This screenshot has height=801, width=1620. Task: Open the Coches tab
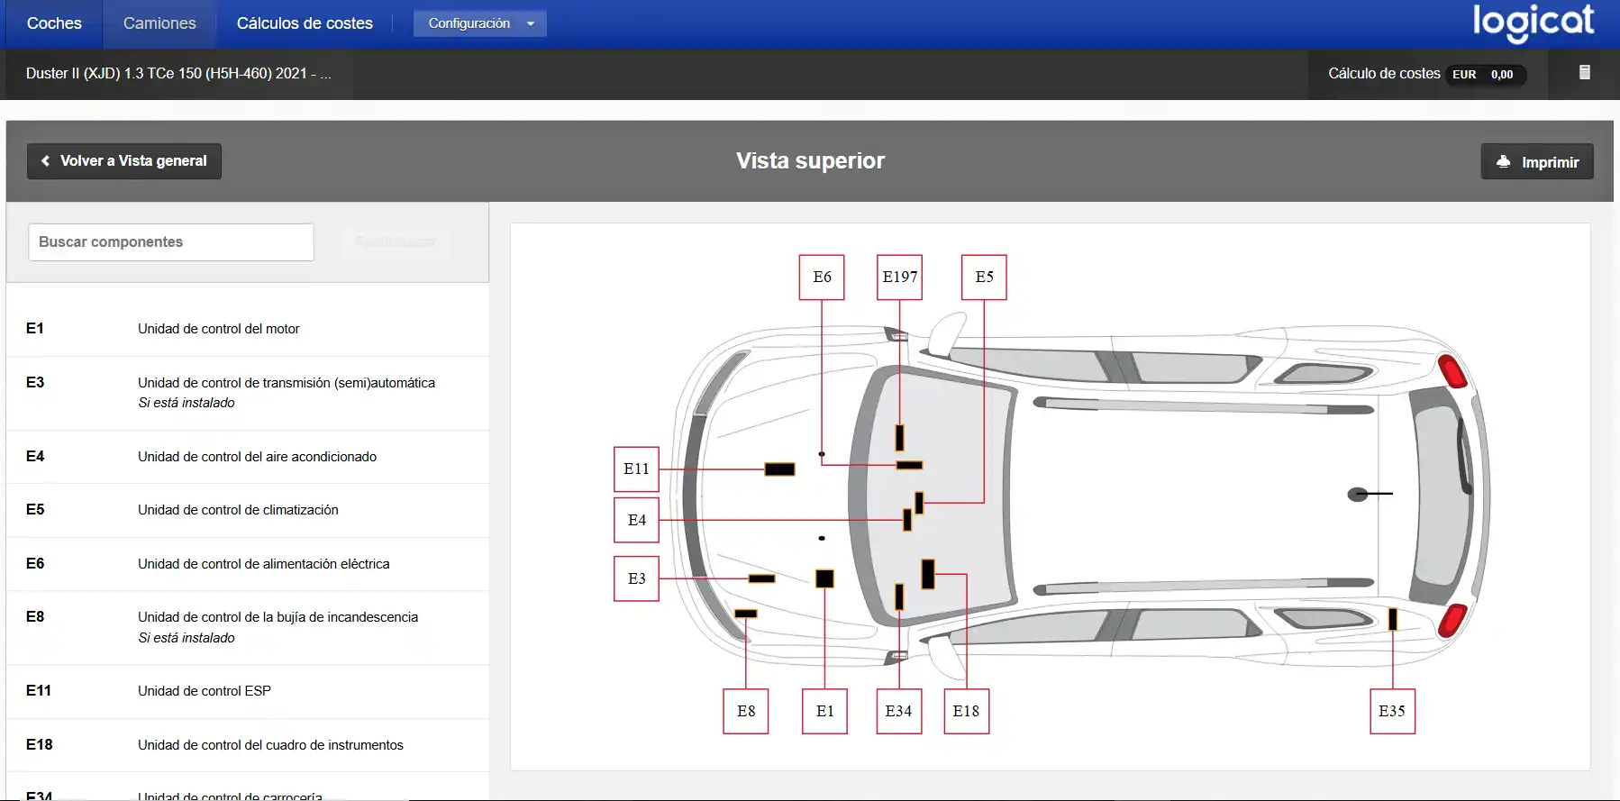pos(54,23)
